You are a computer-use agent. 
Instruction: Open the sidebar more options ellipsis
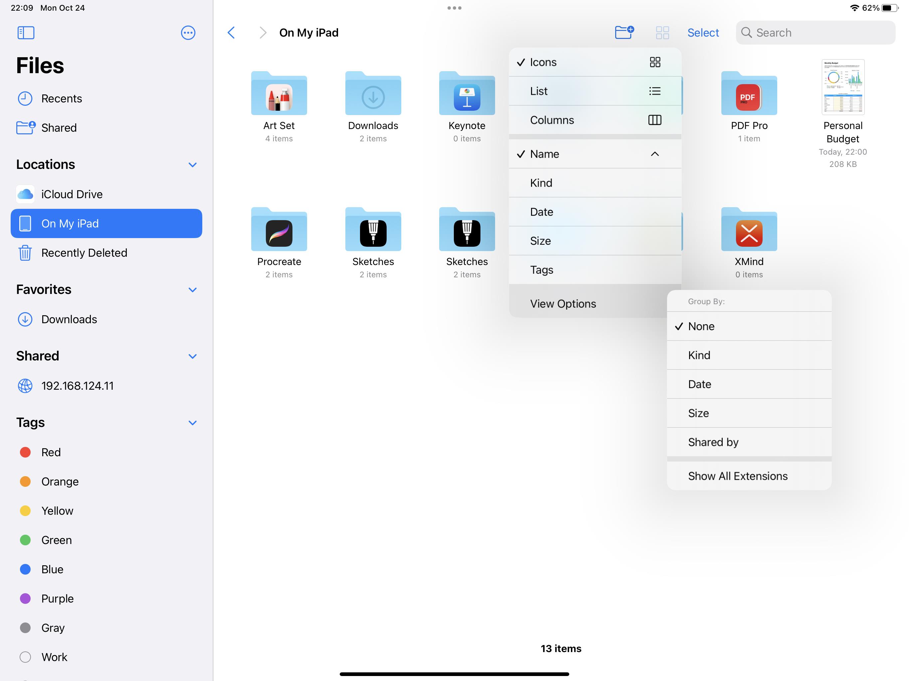[188, 33]
